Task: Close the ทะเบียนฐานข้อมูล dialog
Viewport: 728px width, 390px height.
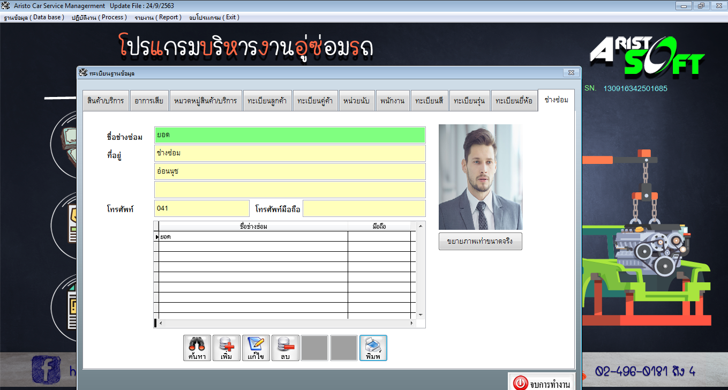Action: [572, 73]
